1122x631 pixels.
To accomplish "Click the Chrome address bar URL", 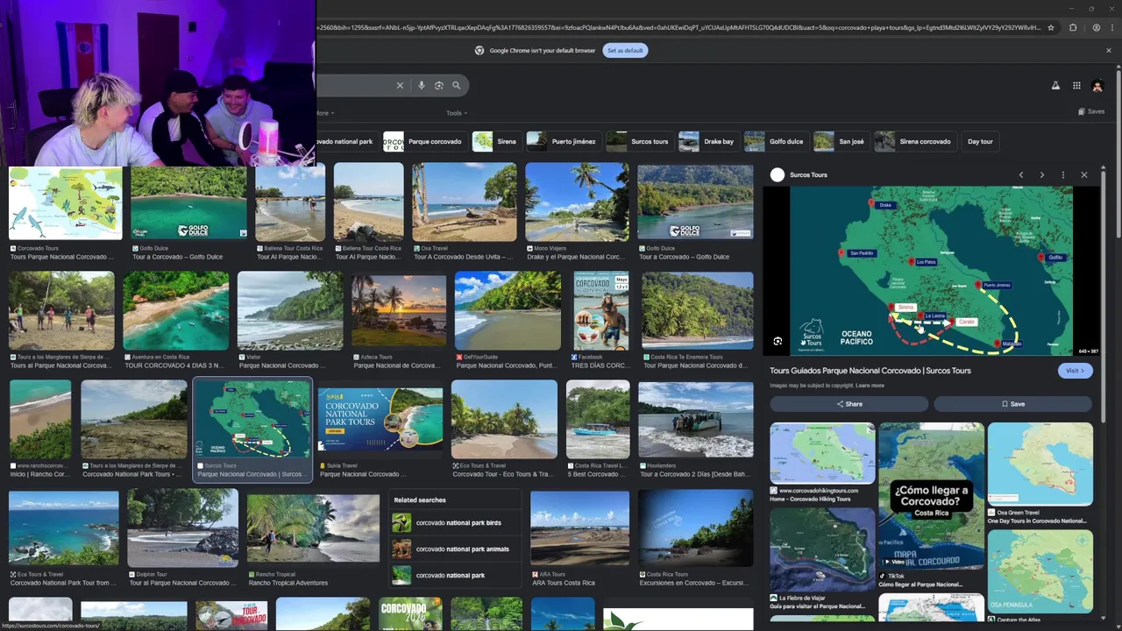I will [x=677, y=27].
